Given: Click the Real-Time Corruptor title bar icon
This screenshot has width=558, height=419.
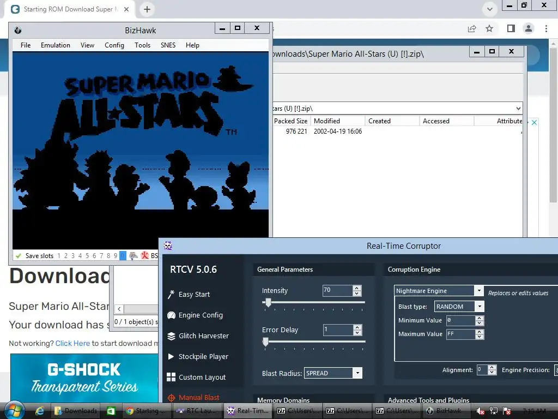Looking at the screenshot, I should [168, 245].
